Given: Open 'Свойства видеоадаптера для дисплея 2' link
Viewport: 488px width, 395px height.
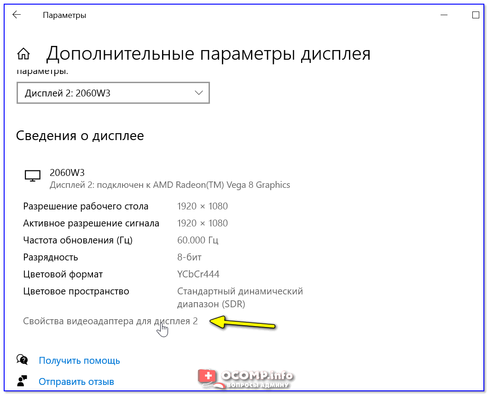Looking at the screenshot, I should [x=110, y=321].
